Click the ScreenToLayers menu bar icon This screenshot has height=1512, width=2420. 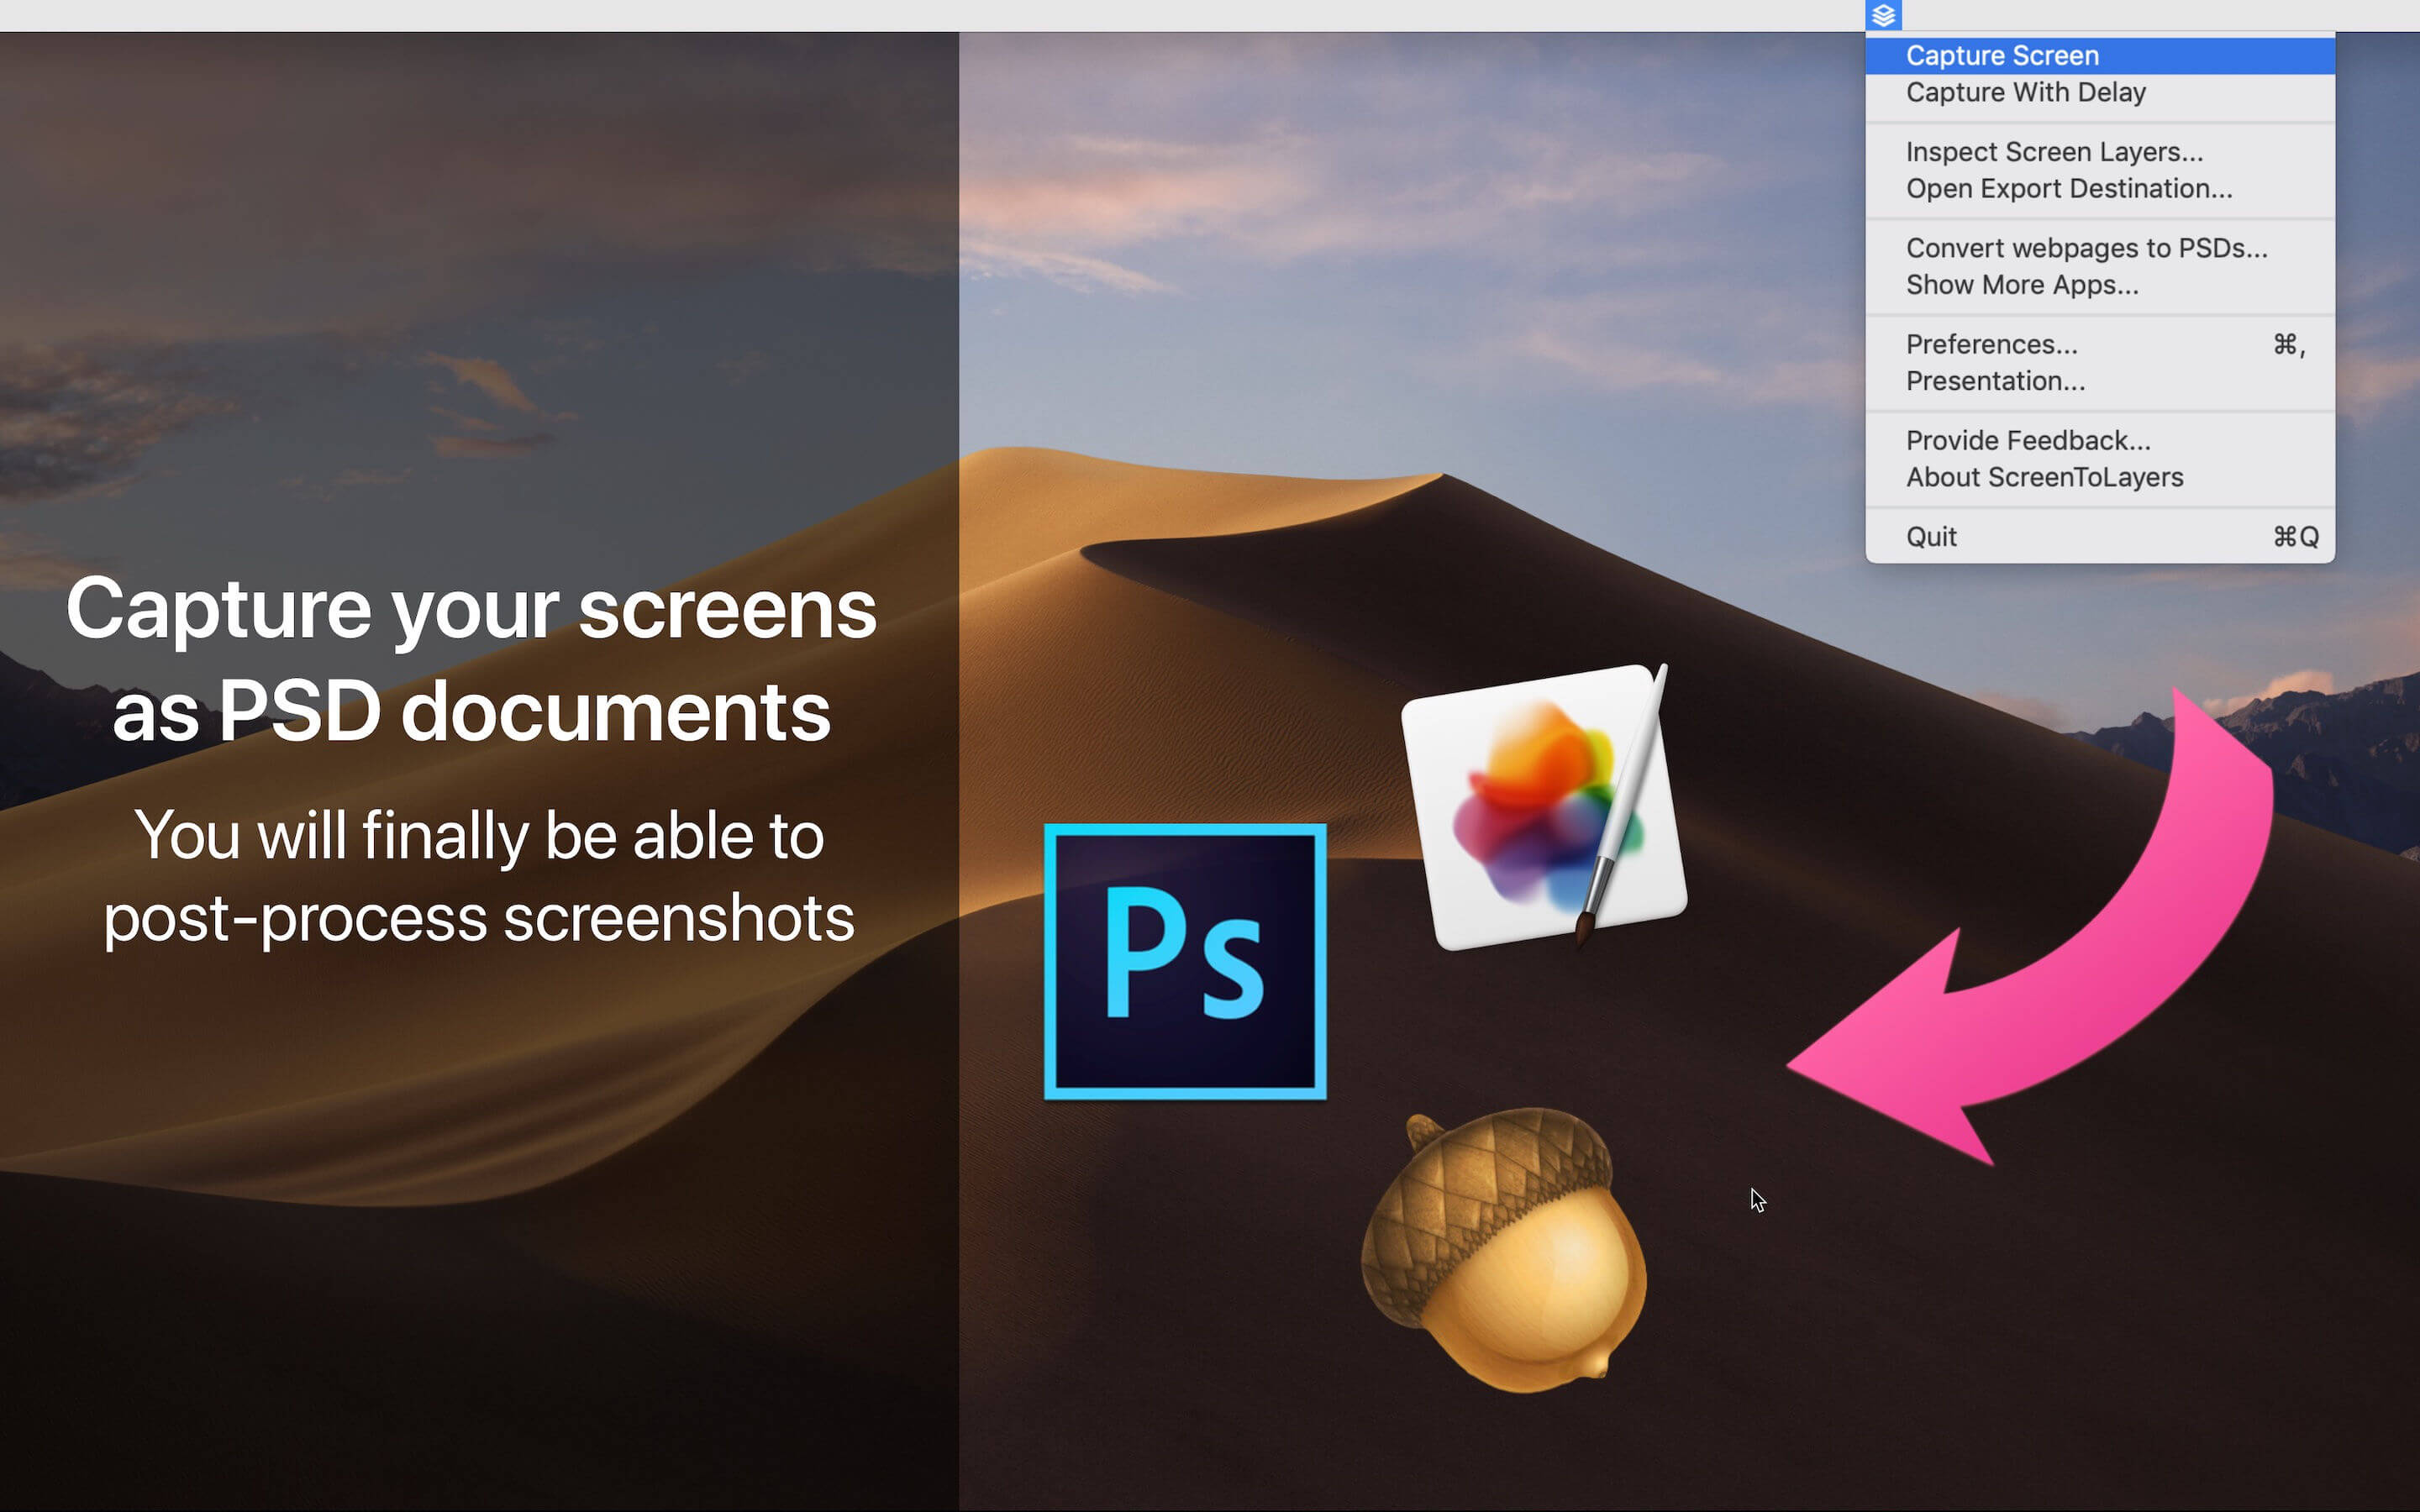(1883, 15)
